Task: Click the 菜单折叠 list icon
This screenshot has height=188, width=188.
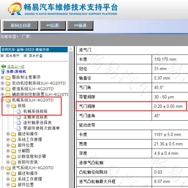Action: coord(25,56)
